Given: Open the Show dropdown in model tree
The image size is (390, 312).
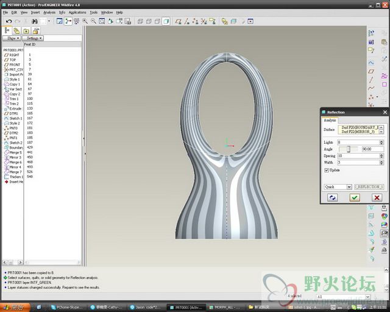Looking at the screenshot, I should [x=12, y=38].
